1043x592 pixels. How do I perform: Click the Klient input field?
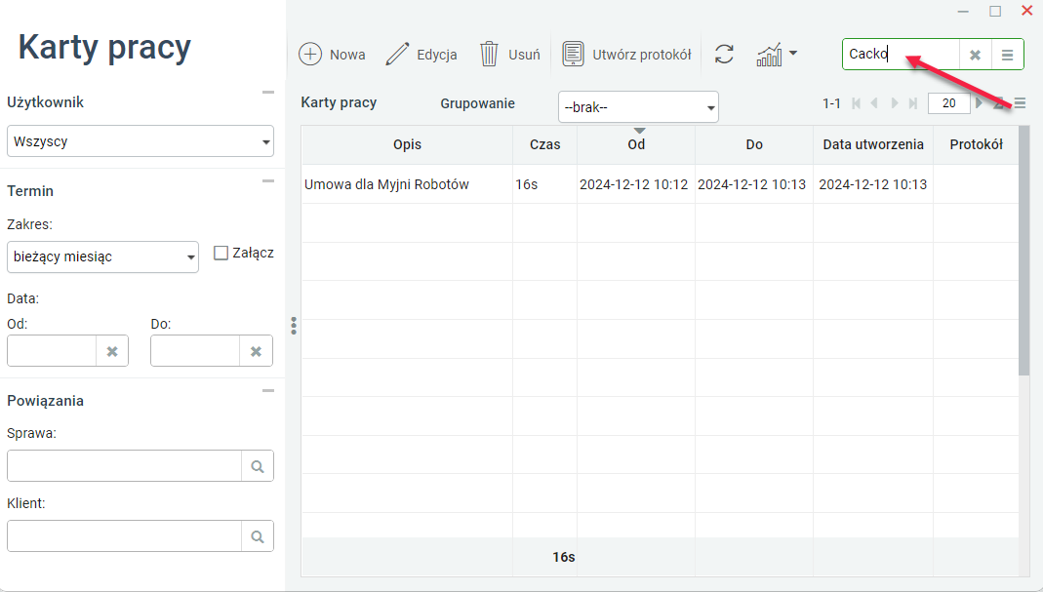click(x=124, y=535)
